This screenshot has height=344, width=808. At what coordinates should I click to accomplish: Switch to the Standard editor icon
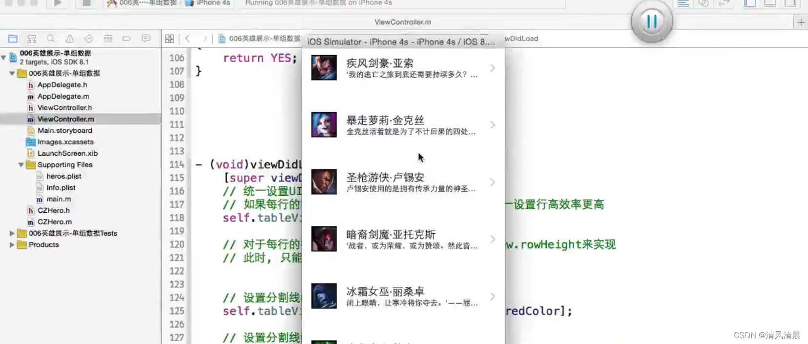(x=683, y=3)
